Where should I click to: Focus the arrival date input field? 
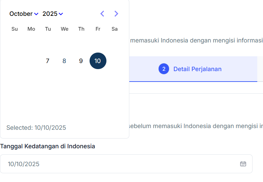point(121,164)
